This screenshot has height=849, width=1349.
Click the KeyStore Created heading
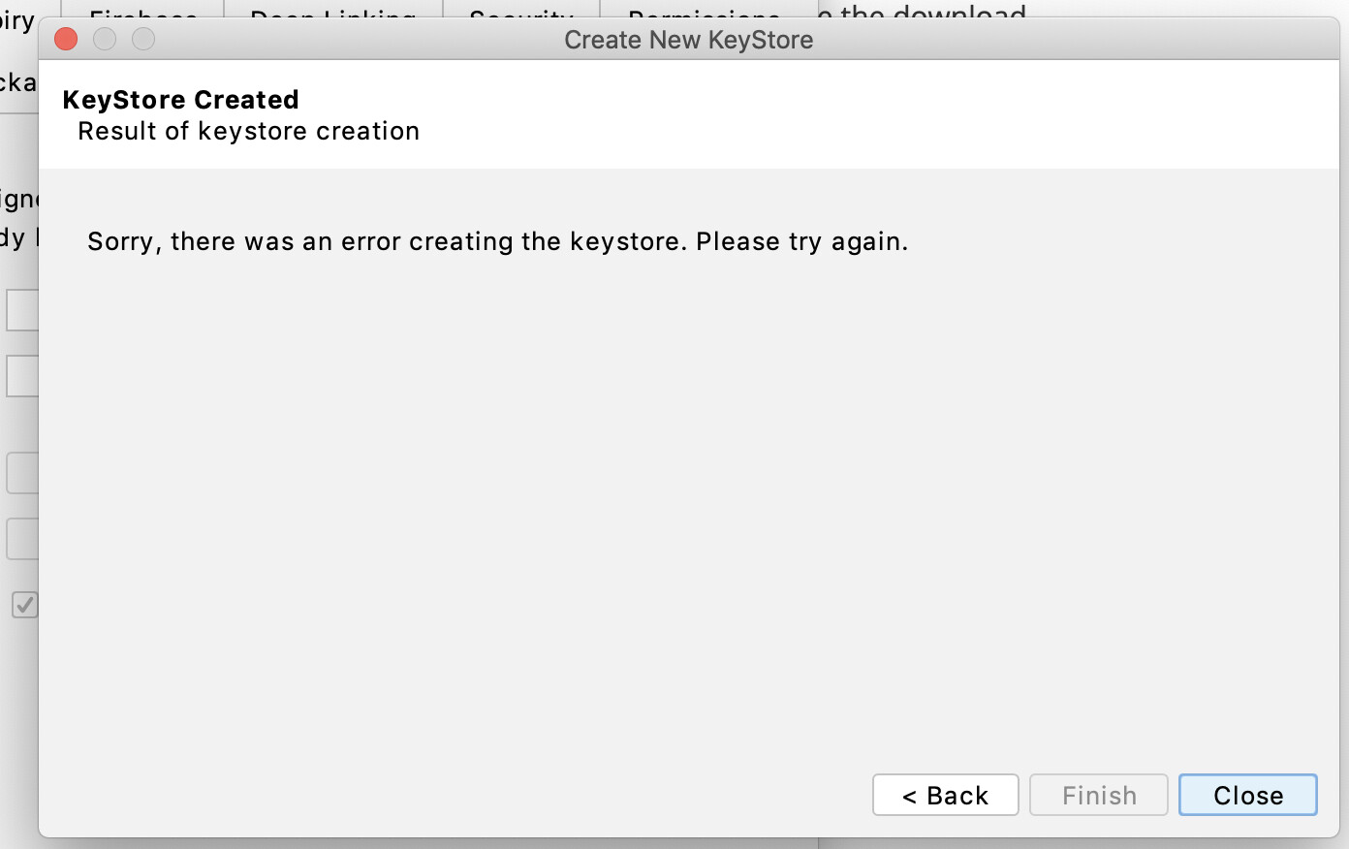click(x=180, y=99)
